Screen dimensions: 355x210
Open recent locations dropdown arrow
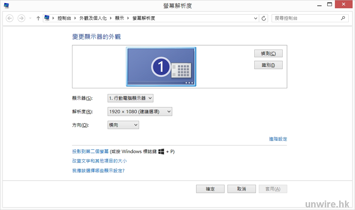click(30, 18)
